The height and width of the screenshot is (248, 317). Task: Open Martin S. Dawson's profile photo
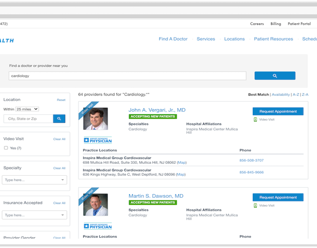[95, 205]
